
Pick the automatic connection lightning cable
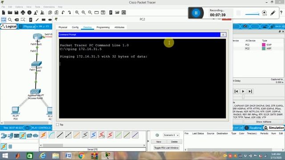pos(43,135)
